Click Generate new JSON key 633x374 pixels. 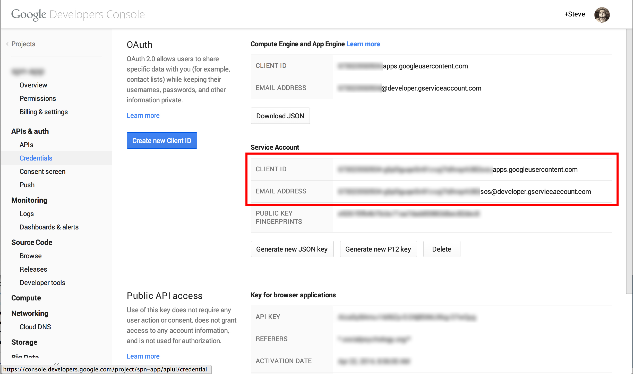coord(292,249)
